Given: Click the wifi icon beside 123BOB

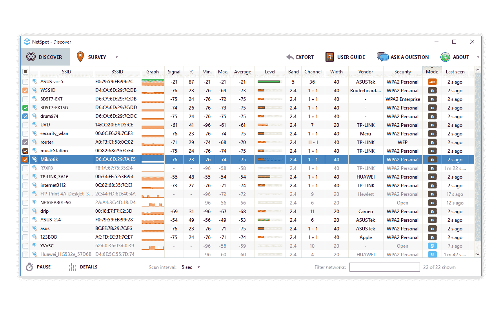Looking at the screenshot, I should click(x=35, y=237).
